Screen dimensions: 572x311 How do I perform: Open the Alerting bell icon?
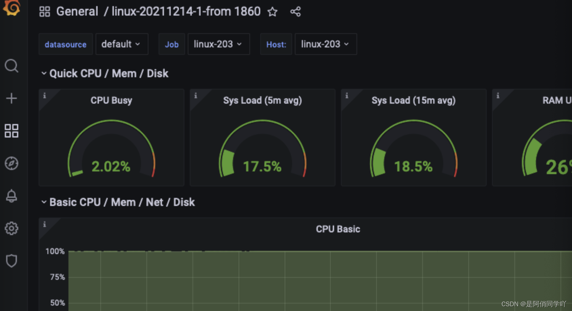12,196
